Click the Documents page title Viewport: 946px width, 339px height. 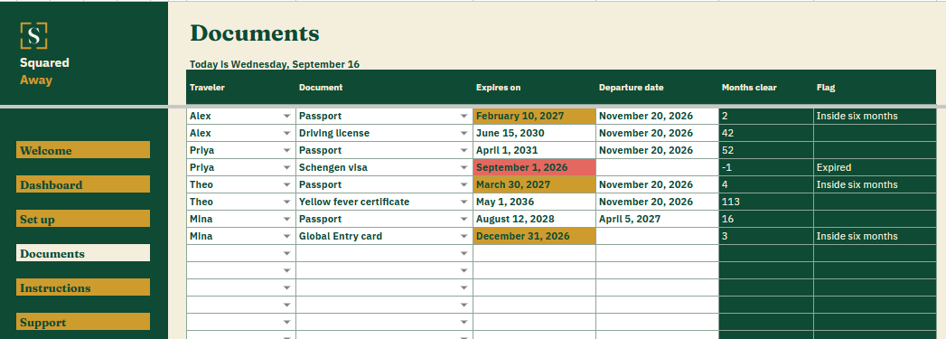pyautogui.click(x=255, y=33)
